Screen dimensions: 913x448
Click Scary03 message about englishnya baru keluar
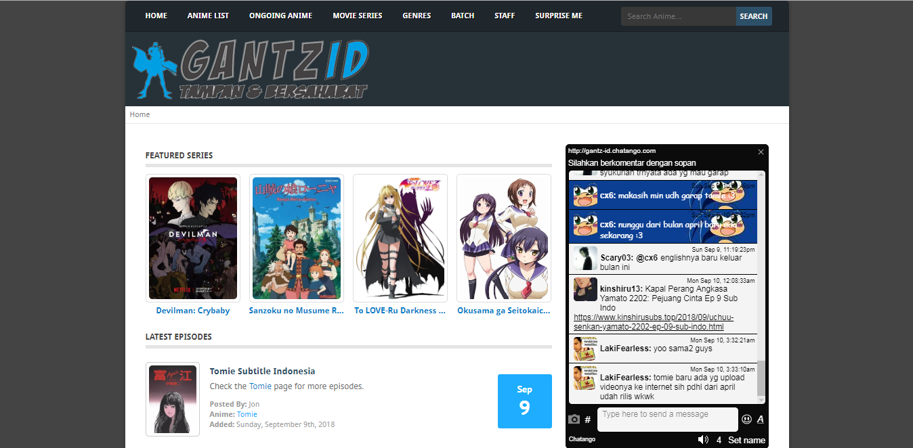671,263
